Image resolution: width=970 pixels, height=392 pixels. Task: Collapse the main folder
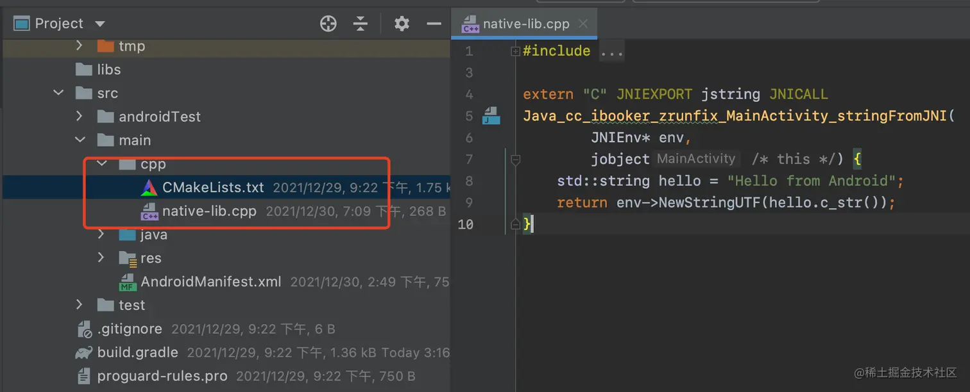(x=80, y=140)
